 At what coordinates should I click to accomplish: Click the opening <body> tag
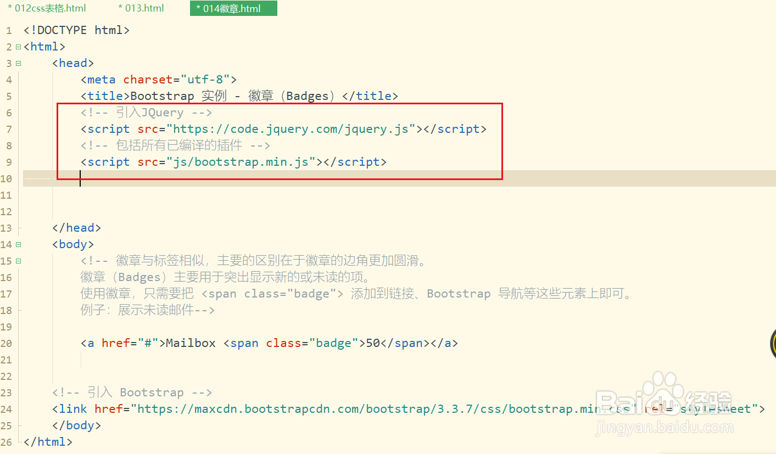coord(74,244)
